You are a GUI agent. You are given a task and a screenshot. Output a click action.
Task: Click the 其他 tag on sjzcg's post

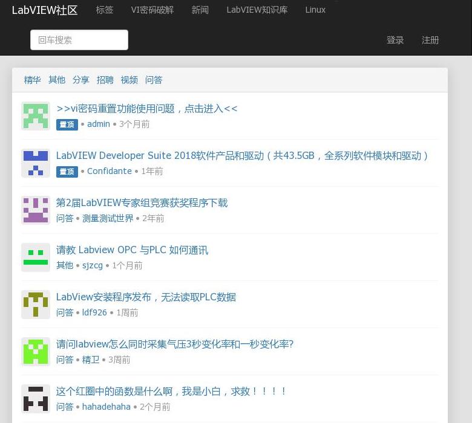tap(65, 265)
